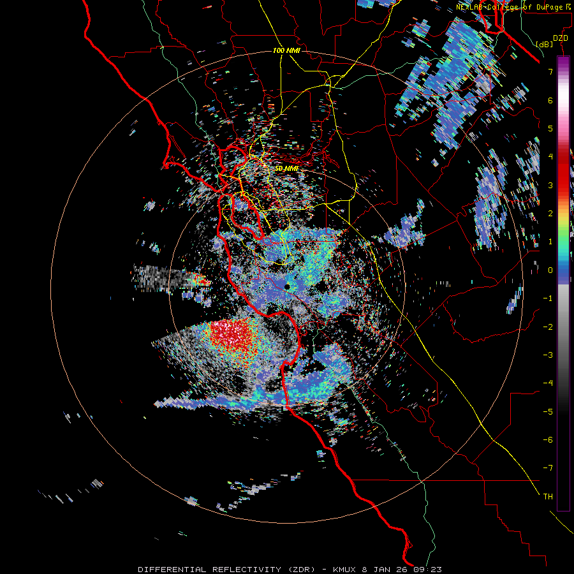Image resolution: width=574 pixels, height=574 pixels.
Task: Click the "TH" threshold label on the scale
Action: coord(548,497)
